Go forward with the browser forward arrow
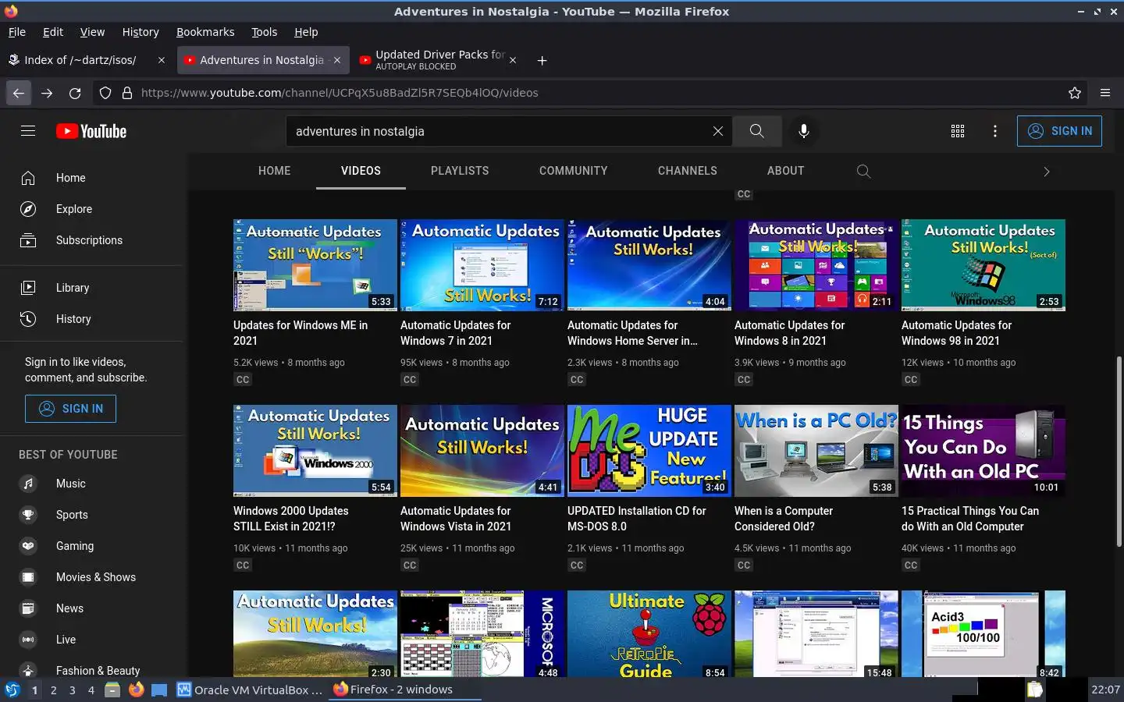The height and width of the screenshot is (702, 1124). click(x=47, y=93)
